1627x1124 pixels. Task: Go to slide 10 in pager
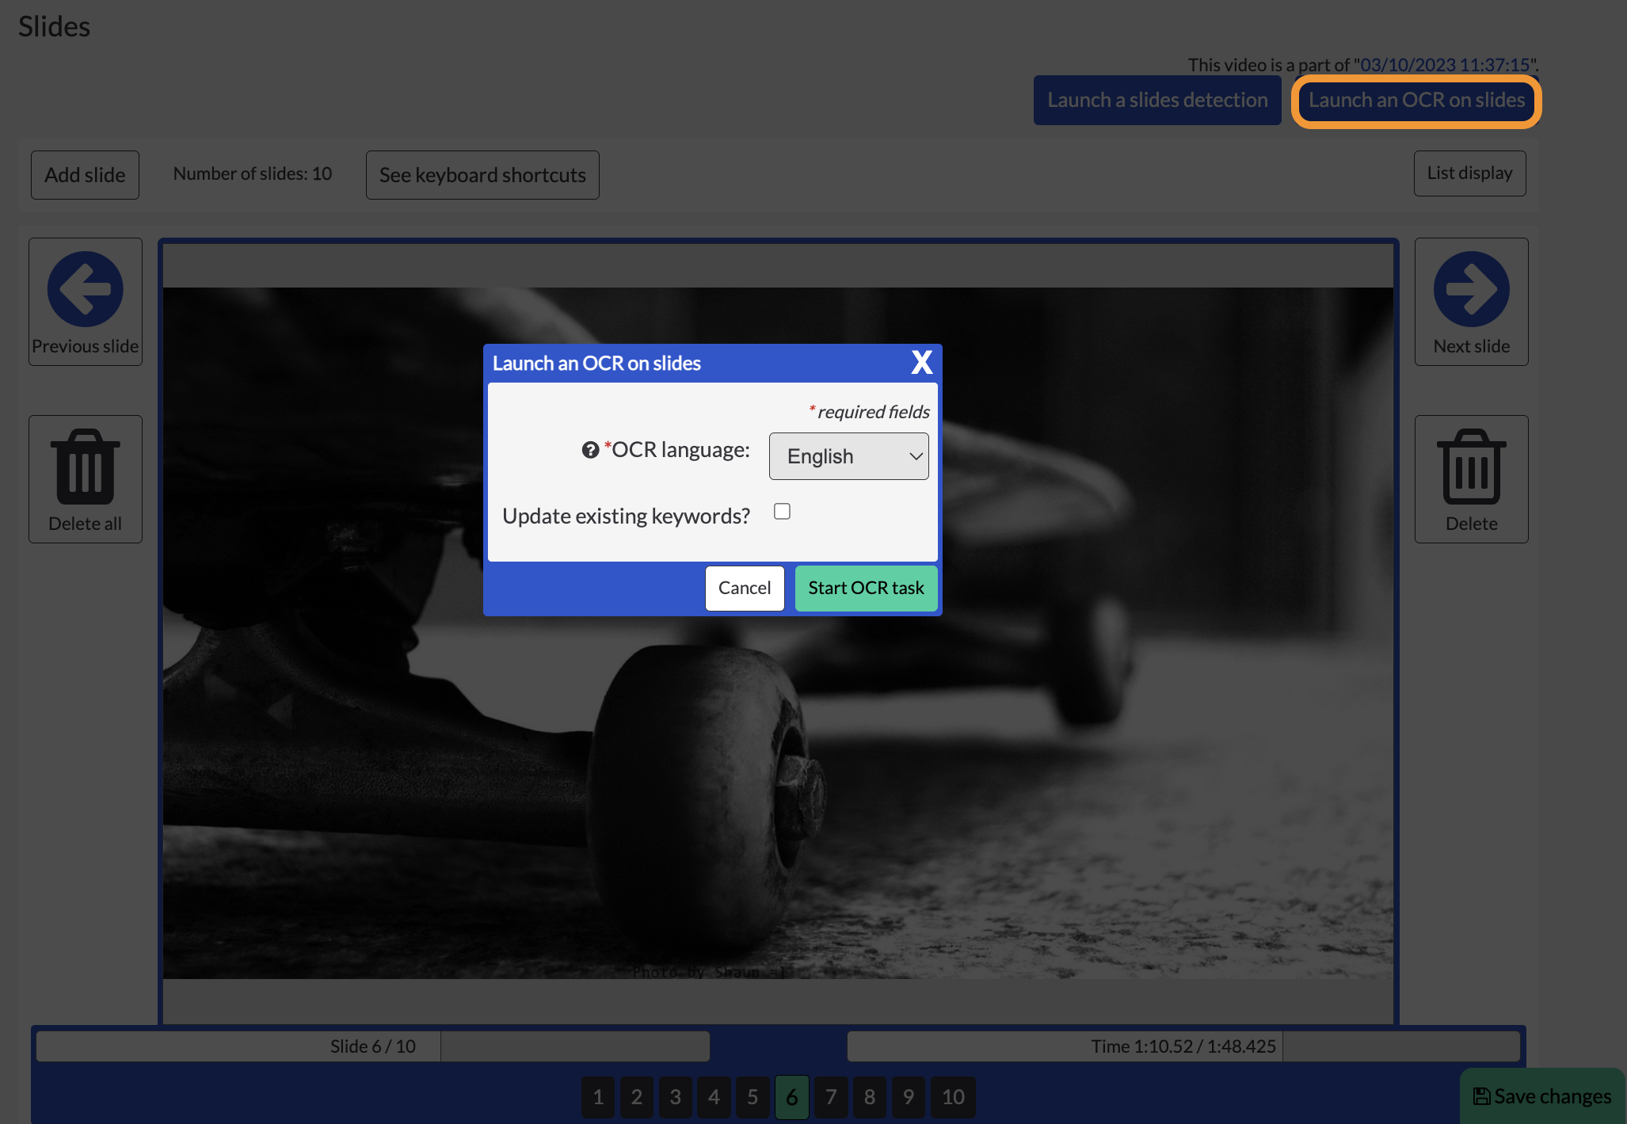953,1097
